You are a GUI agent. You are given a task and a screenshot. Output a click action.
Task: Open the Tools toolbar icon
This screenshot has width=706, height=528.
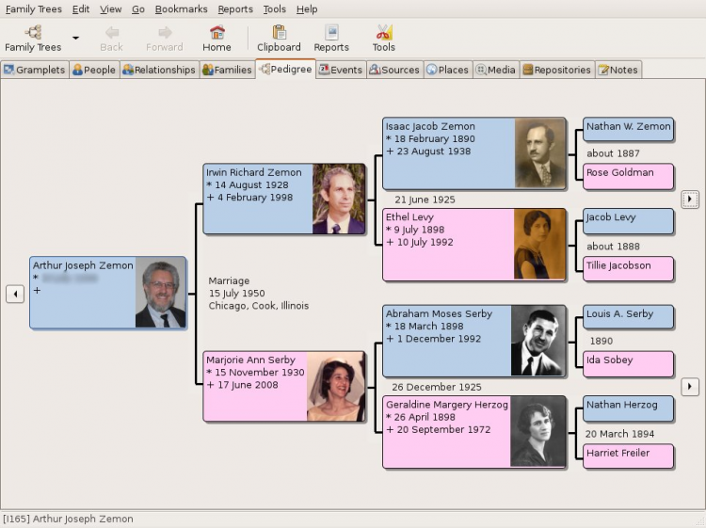point(383,39)
